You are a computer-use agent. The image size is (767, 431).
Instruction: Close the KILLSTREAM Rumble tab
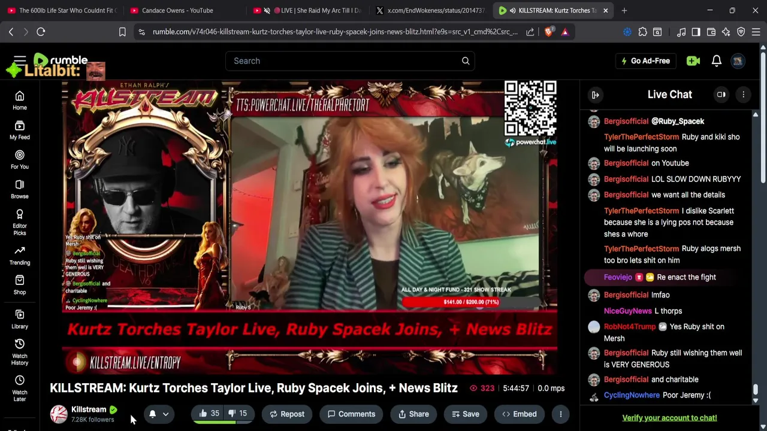click(x=605, y=10)
